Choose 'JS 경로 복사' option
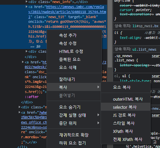Viewport: 160px width, 148px height. click(125, 115)
